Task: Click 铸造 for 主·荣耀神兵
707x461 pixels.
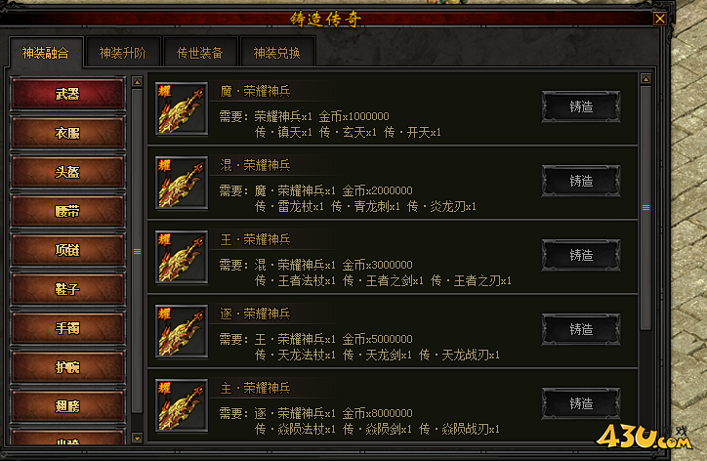Action: click(x=581, y=403)
